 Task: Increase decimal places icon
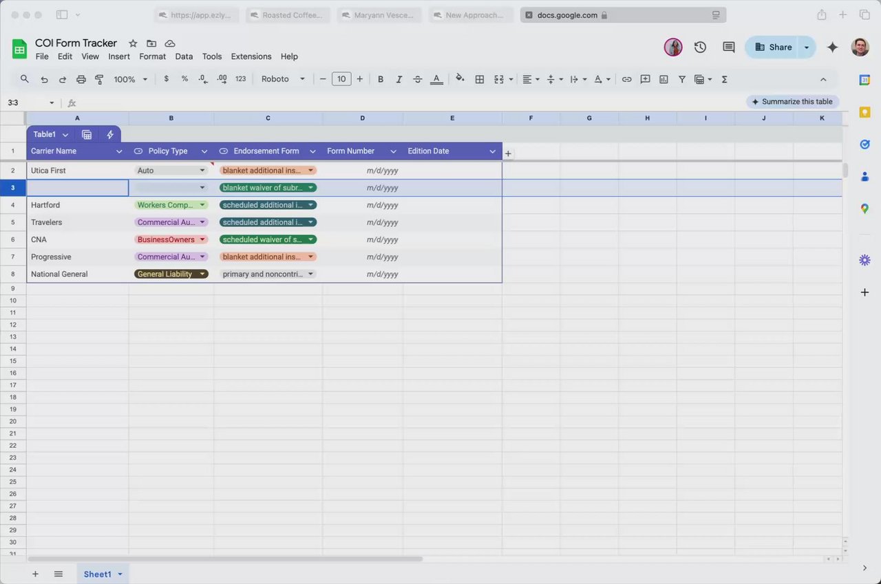222,79
